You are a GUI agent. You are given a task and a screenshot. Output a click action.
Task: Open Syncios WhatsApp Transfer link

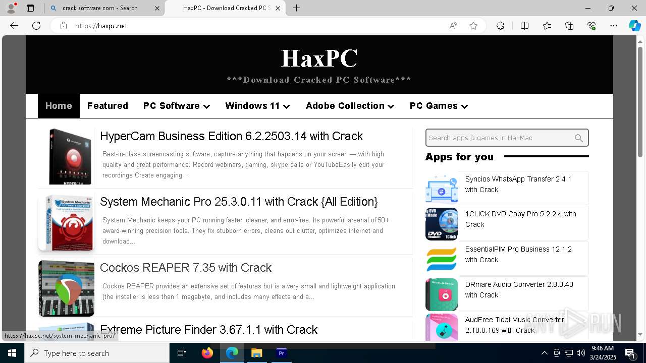point(518,185)
